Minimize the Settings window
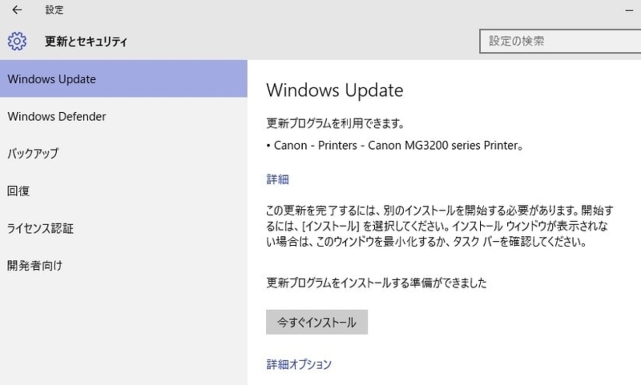 pyautogui.click(x=629, y=10)
